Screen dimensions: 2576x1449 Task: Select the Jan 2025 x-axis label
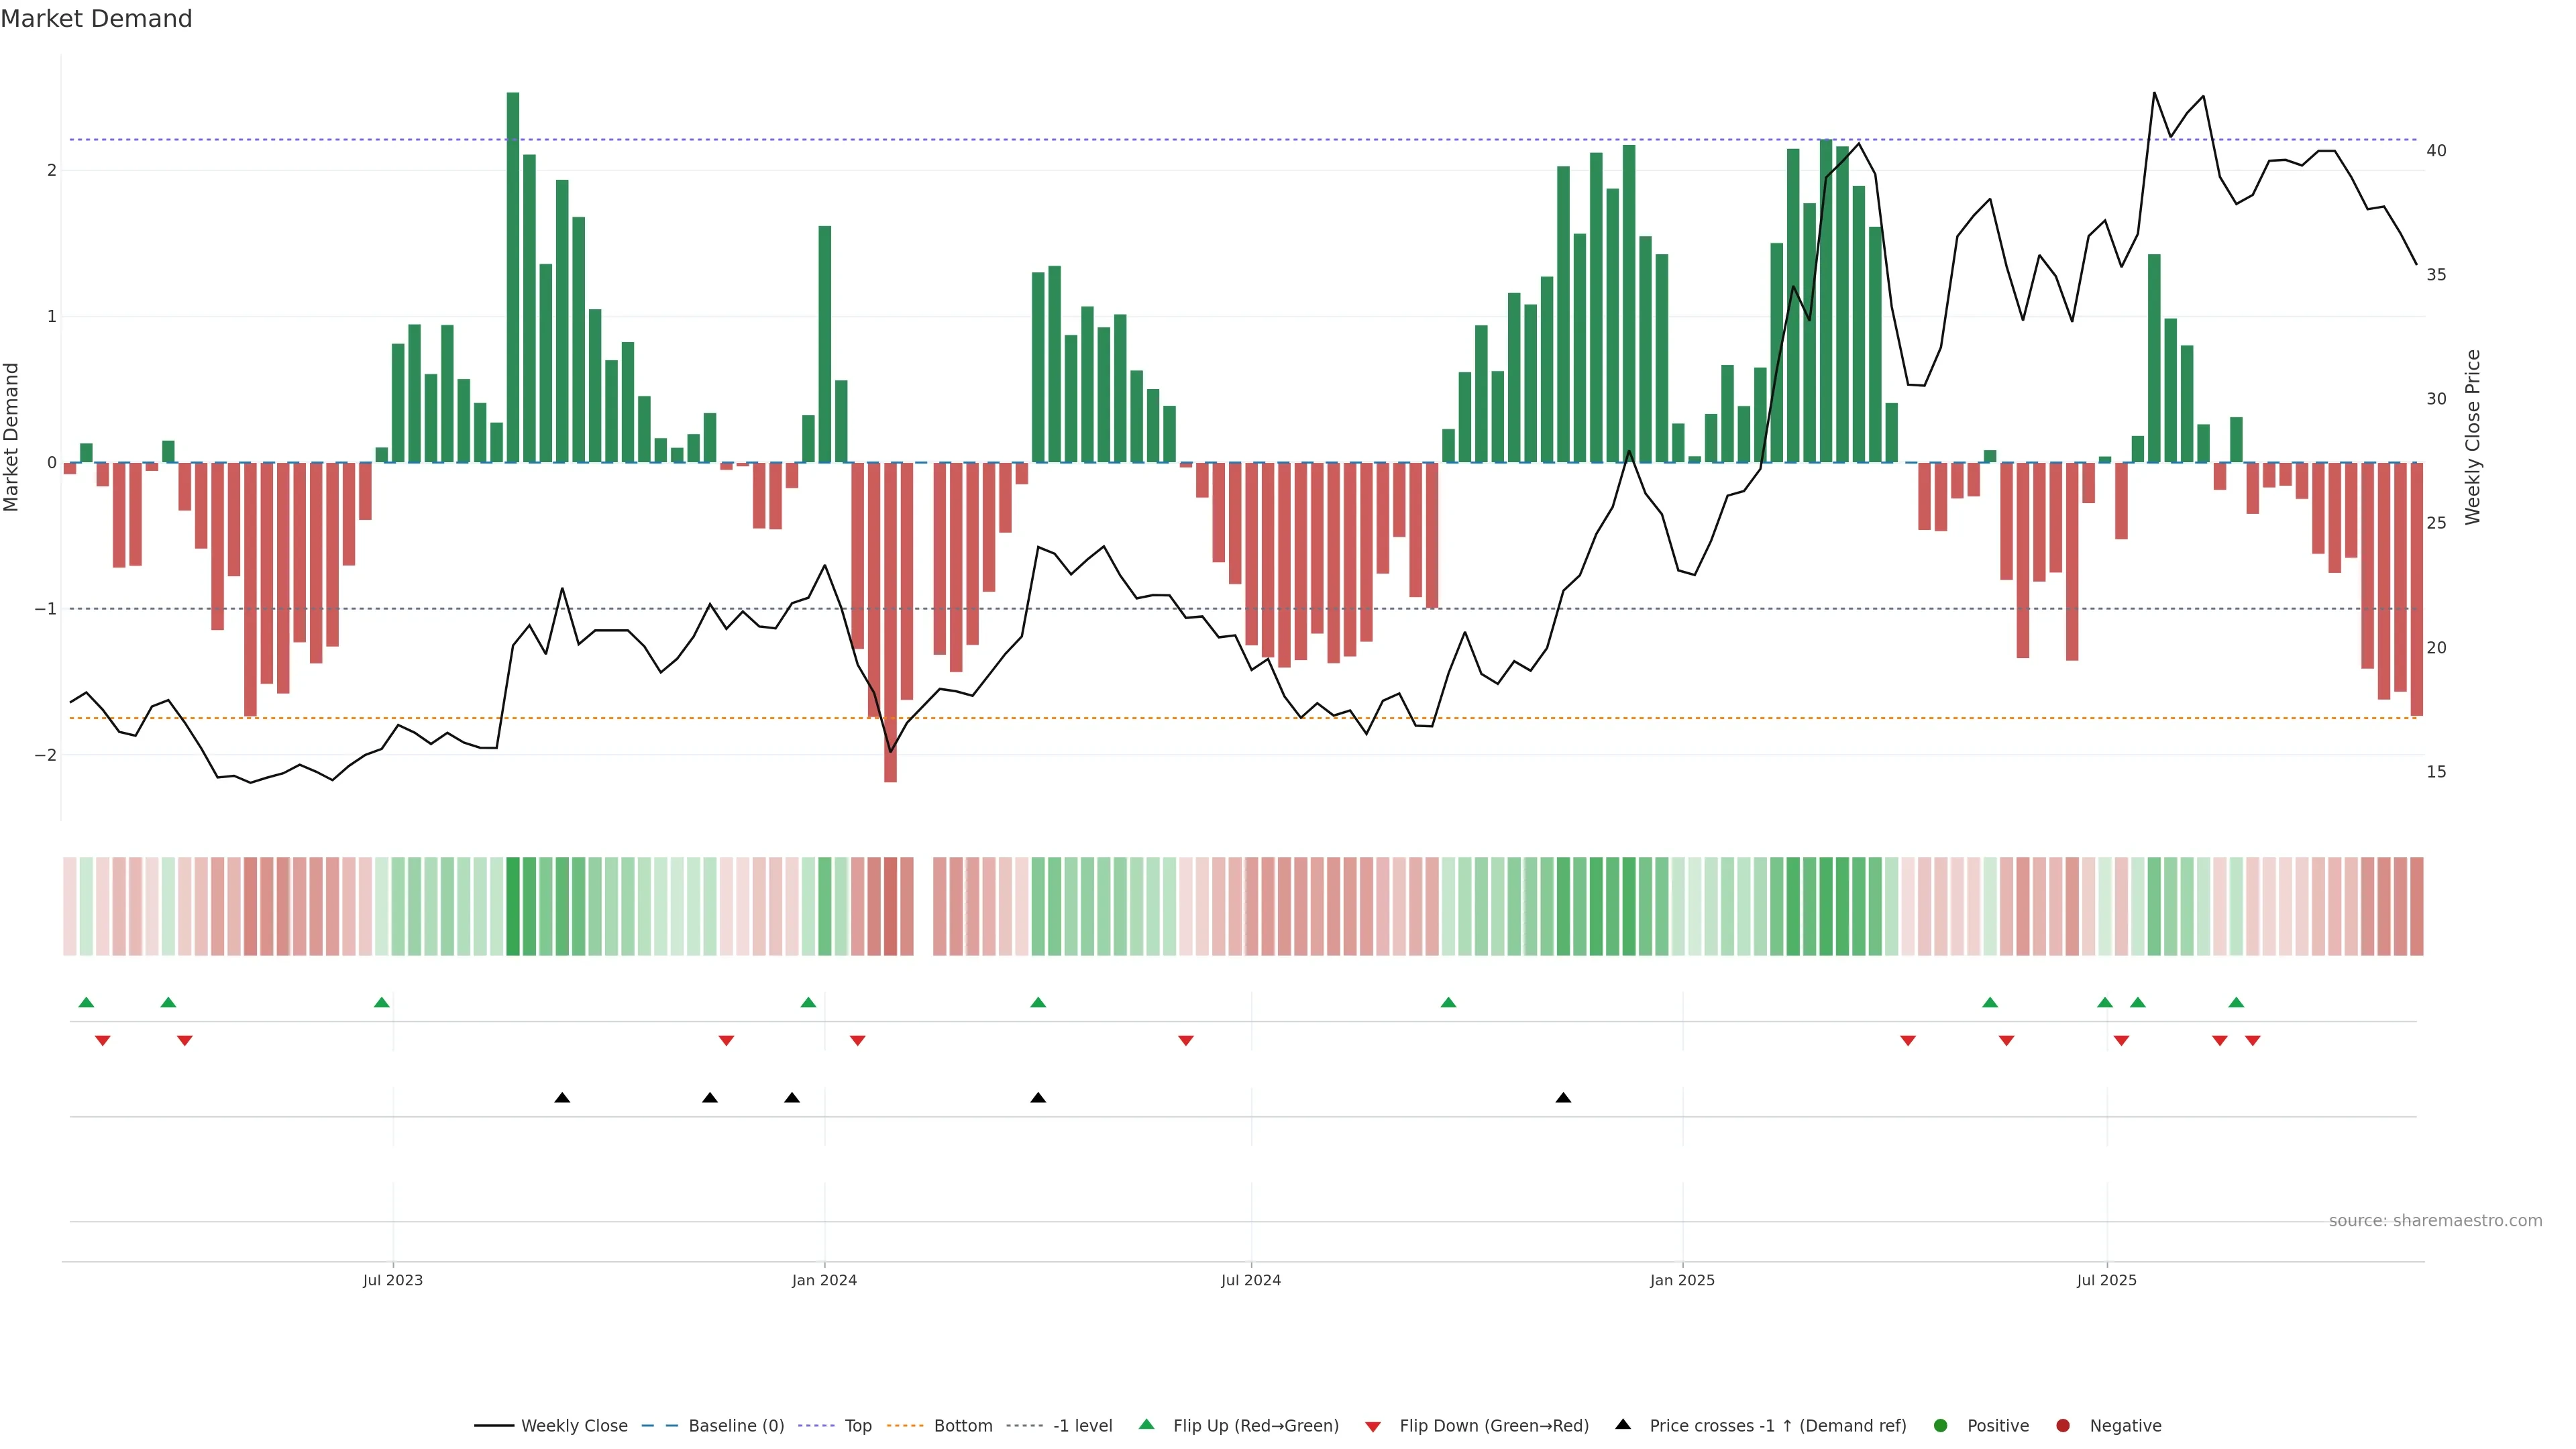click(1682, 1280)
